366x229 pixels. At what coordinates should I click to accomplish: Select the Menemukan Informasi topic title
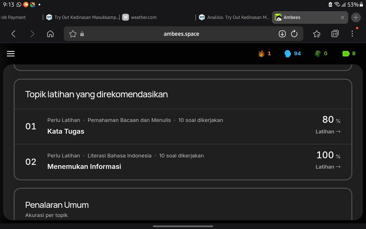(84, 166)
